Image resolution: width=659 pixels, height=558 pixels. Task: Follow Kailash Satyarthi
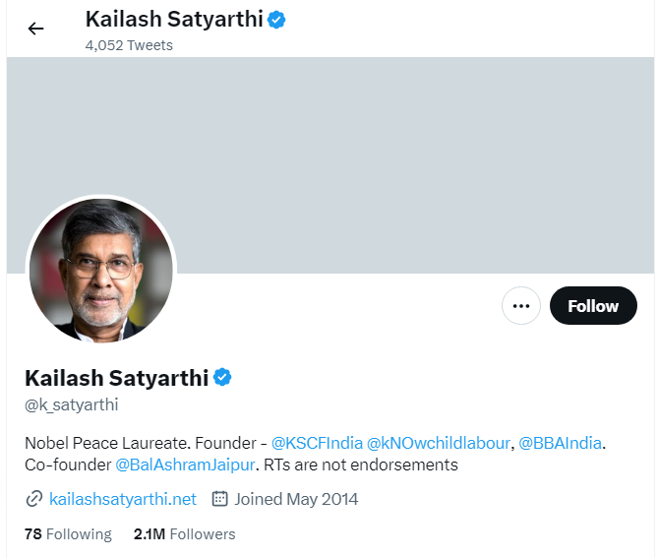coord(593,306)
